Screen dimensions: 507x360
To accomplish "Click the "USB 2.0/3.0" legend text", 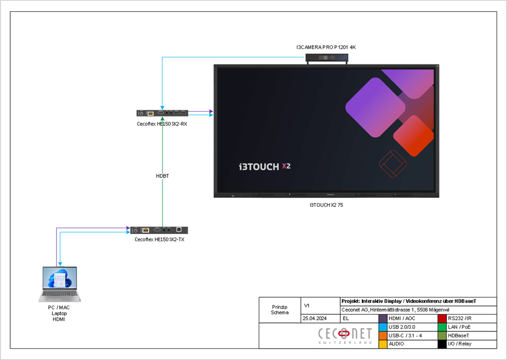I will [x=402, y=327].
